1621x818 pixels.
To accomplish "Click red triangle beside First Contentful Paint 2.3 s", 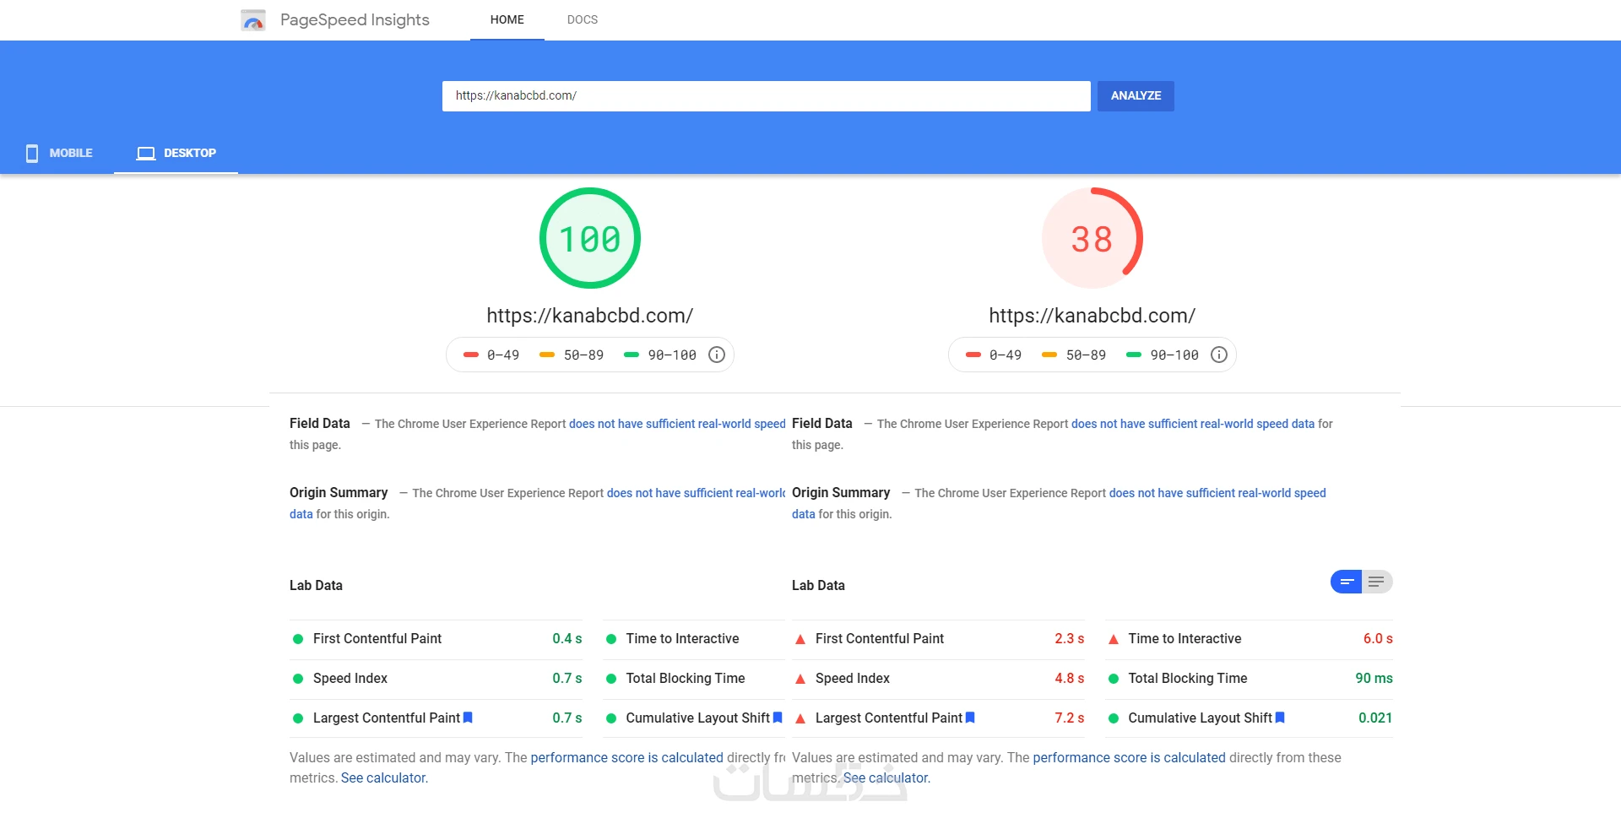I will [x=800, y=639].
